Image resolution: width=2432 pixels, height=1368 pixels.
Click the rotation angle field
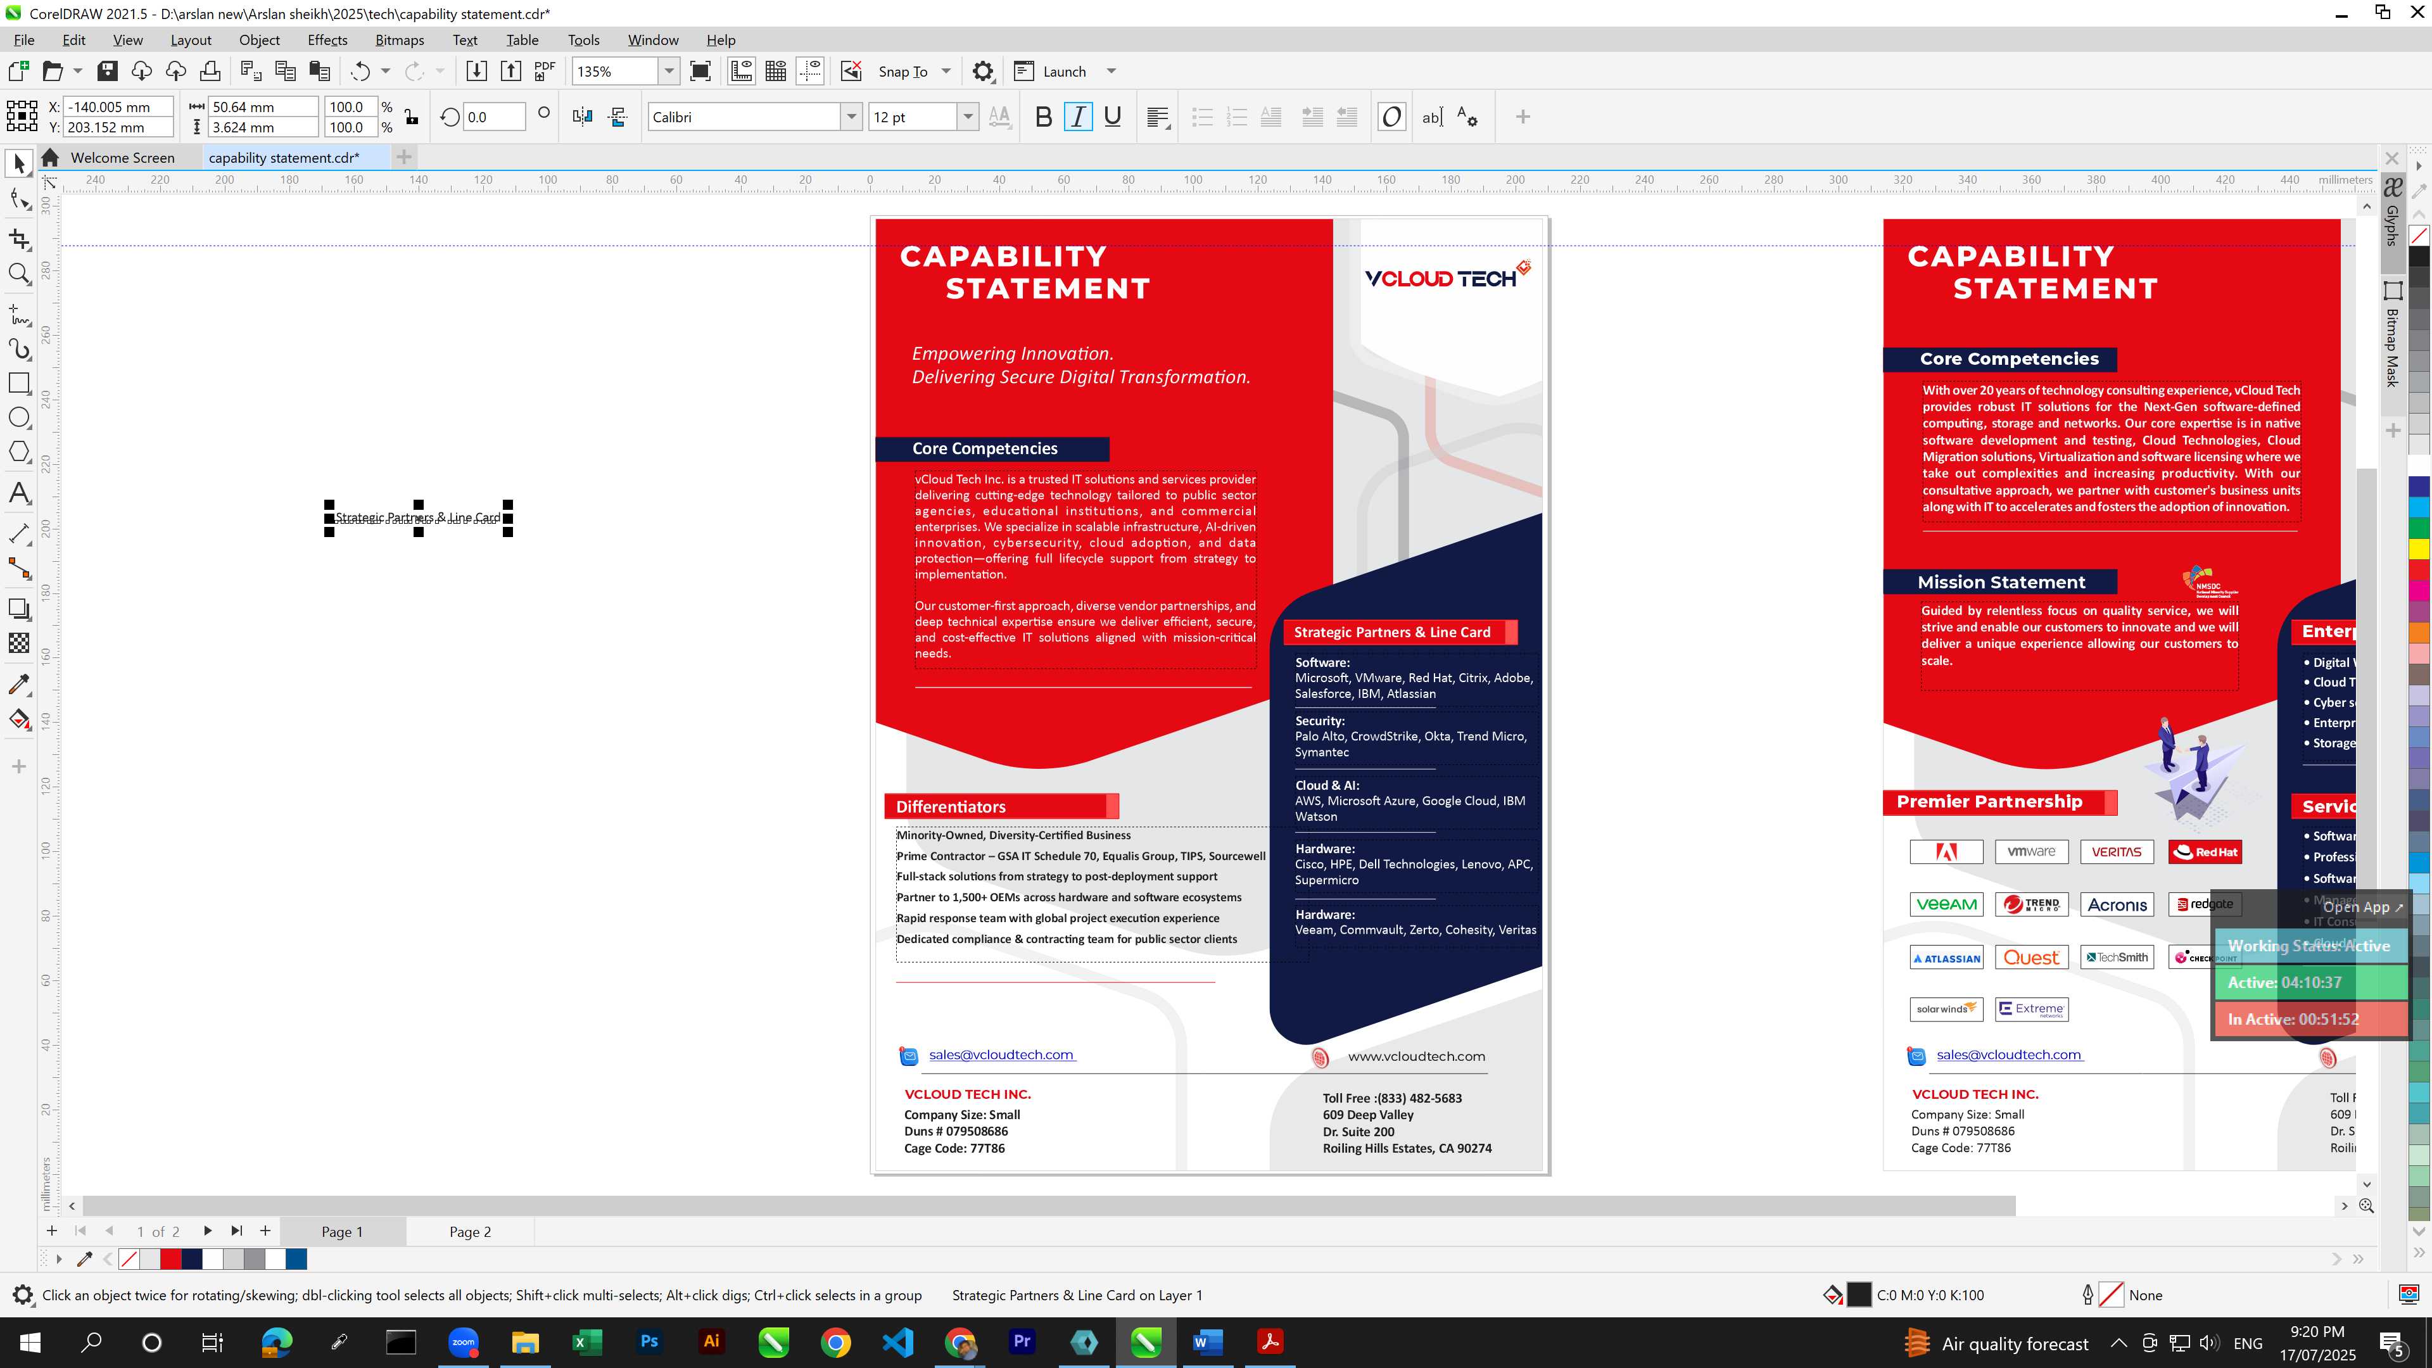click(494, 117)
